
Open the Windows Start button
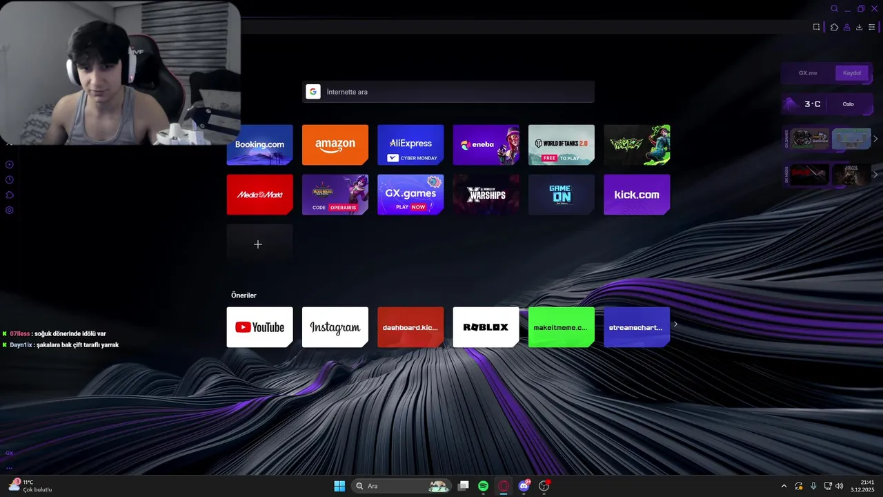coord(339,486)
